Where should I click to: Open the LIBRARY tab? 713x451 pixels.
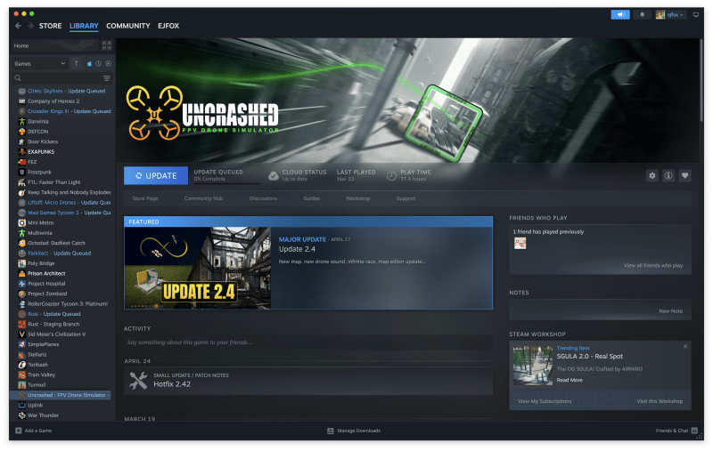point(84,26)
